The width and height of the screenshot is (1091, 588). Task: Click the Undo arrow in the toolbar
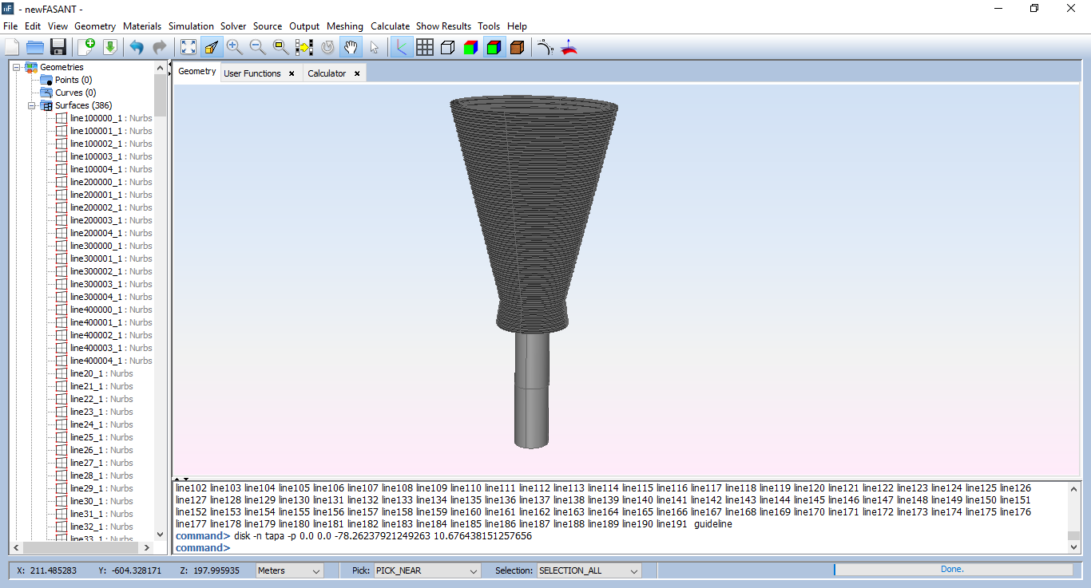click(137, 47)
